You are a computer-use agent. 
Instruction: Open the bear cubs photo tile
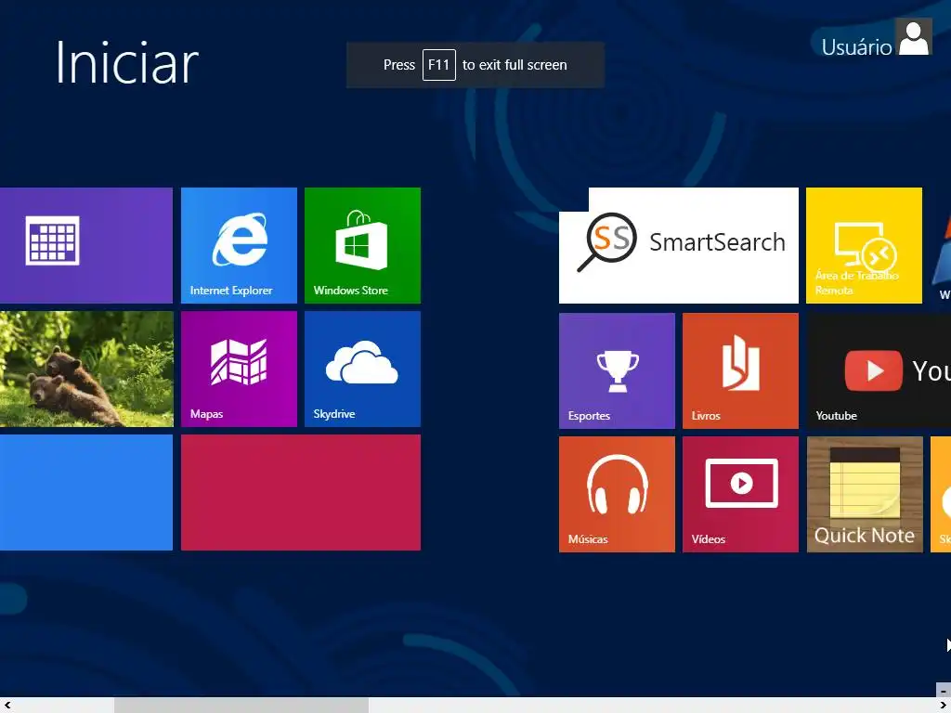86,369
